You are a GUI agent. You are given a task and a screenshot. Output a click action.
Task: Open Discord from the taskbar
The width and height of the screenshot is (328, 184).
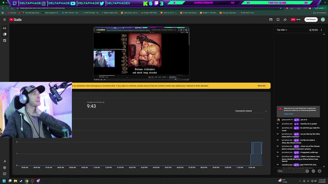(38, 181)
